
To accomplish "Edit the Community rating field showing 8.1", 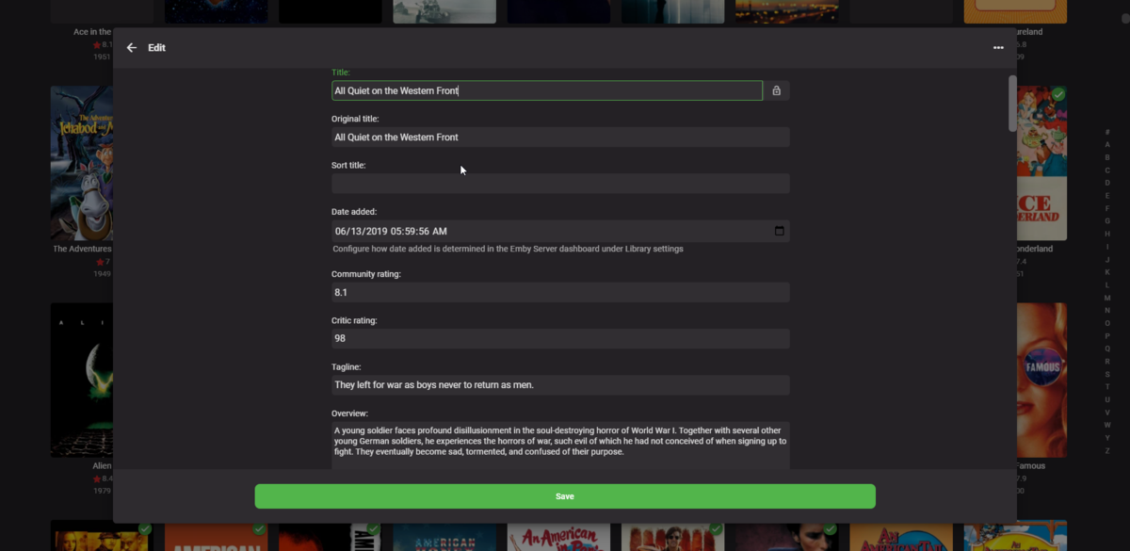I will [x=560, y=292].
